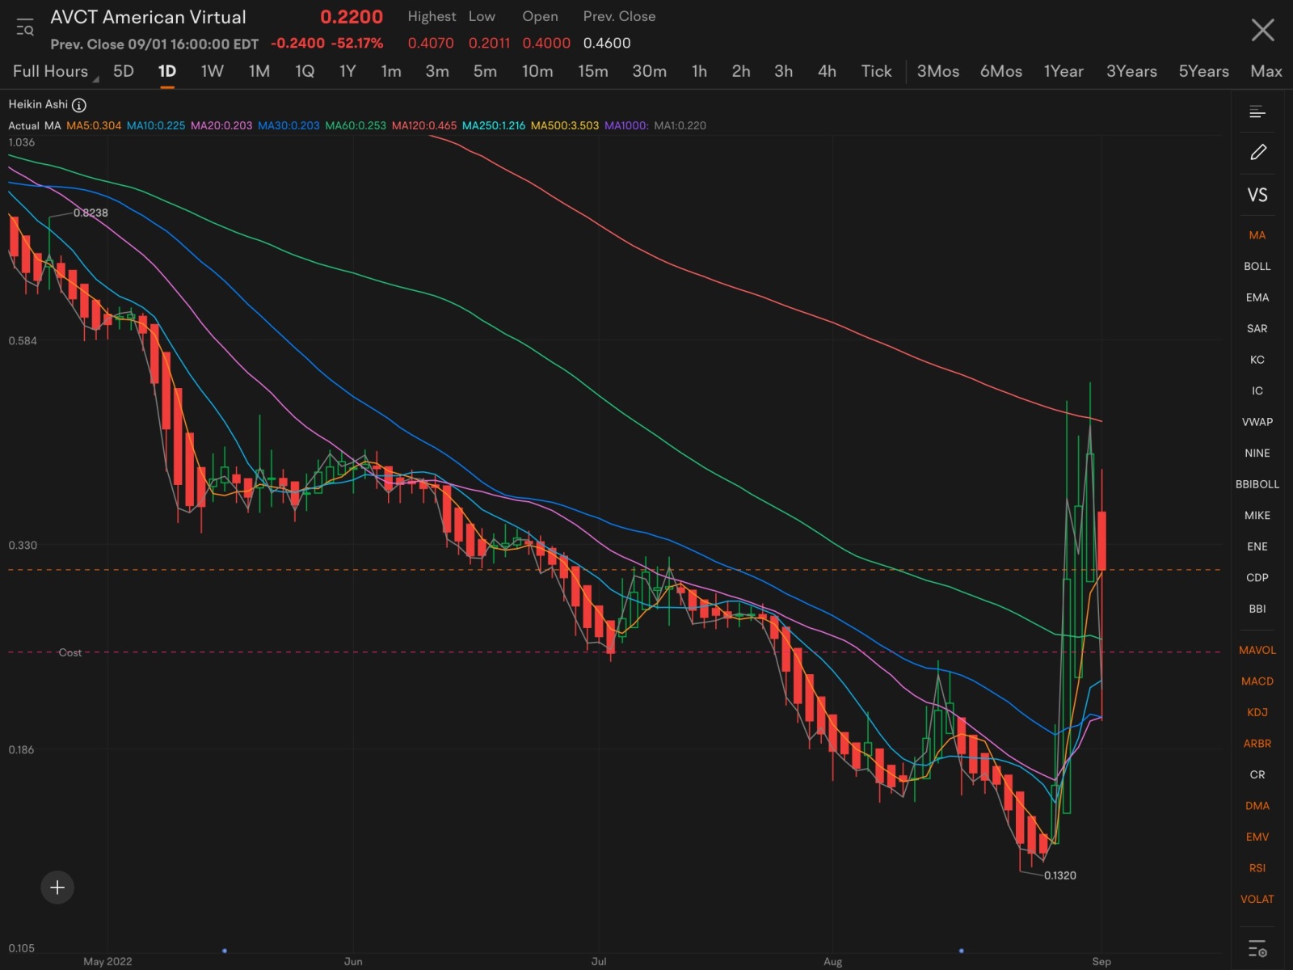
Task: Open the indicator list menu icon
Action: (x=1257, y=112)
